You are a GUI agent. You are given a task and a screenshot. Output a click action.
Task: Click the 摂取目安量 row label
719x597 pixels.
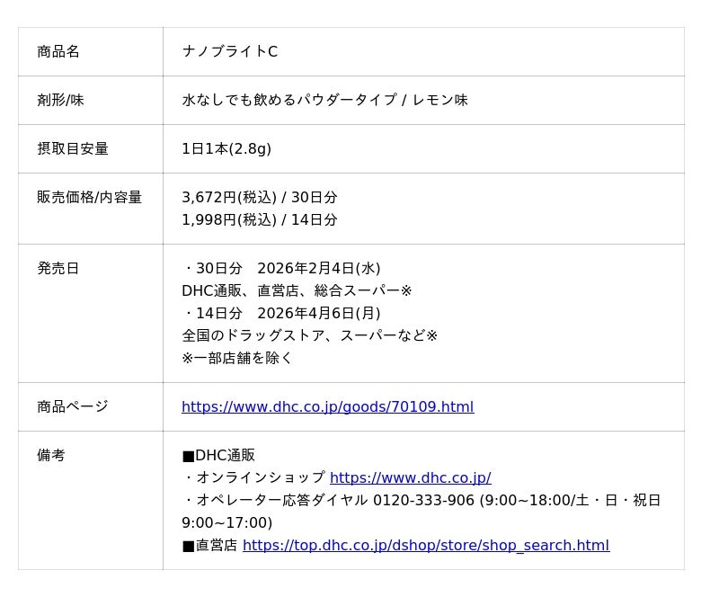[73, 149]
